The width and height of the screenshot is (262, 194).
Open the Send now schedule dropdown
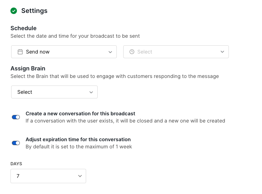tap(64, 52)
